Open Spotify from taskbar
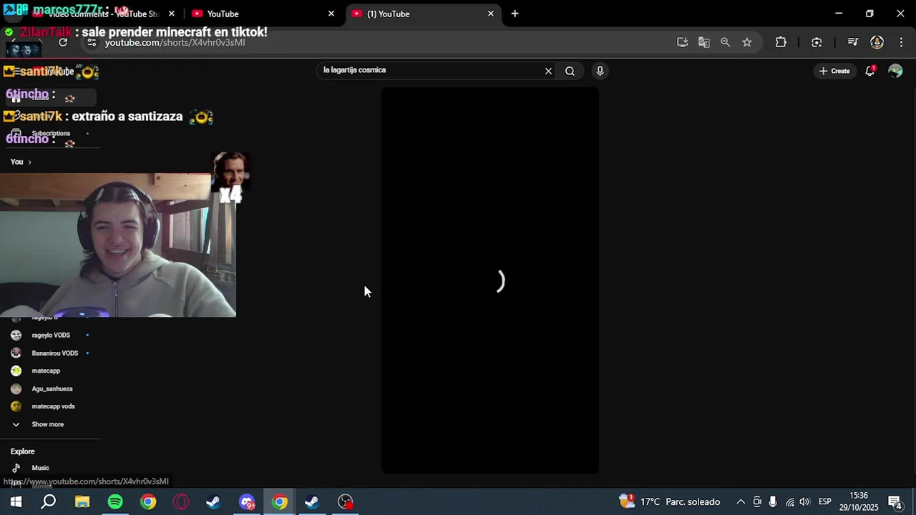This screenshot has width=916, height=515. 115,501
